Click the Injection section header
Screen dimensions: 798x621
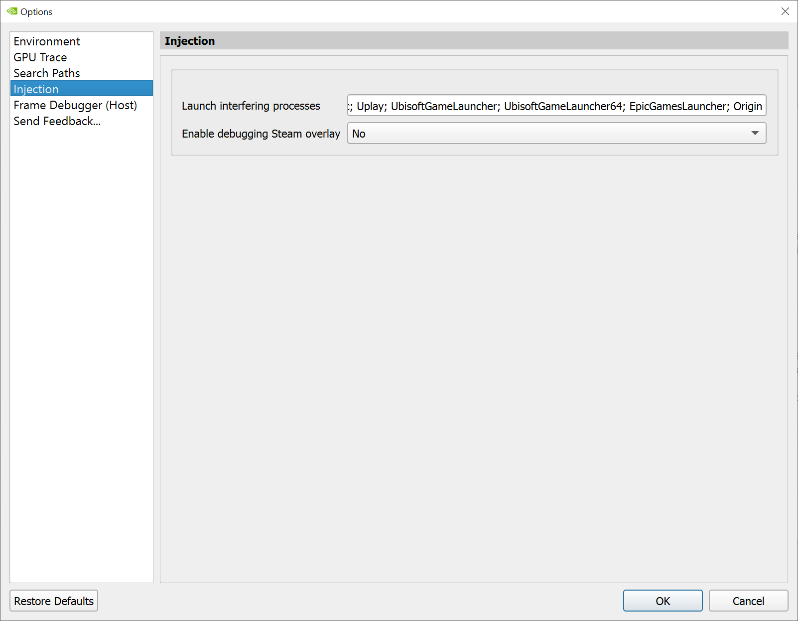190,41
